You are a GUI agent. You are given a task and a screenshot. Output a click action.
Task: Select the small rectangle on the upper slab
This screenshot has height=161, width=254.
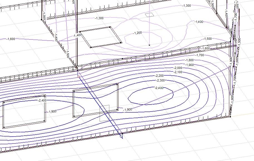point(149,14)
